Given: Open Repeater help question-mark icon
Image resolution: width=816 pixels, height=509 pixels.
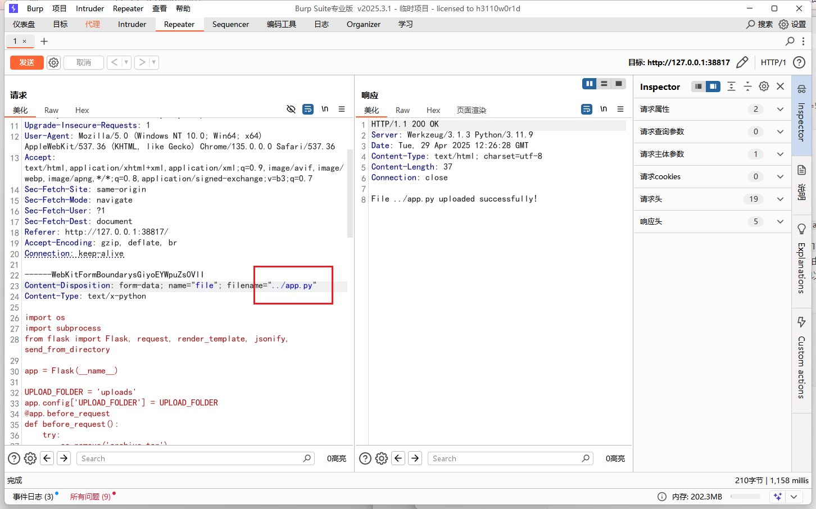Looking at the screenshot, I should (799, 62).
